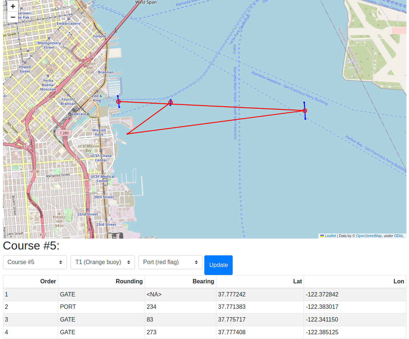
Task: Click the Rincon Hill label on map
Action: click(90, 68)
